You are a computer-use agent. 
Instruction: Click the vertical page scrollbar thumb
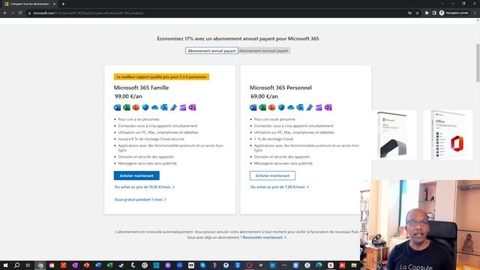pos(478,63)
